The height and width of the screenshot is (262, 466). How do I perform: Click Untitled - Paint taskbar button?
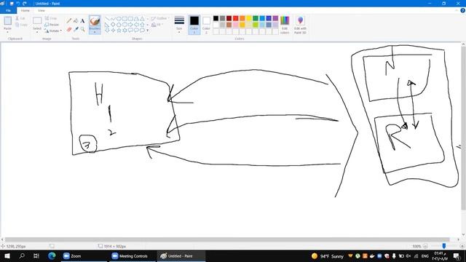point(181,255)
